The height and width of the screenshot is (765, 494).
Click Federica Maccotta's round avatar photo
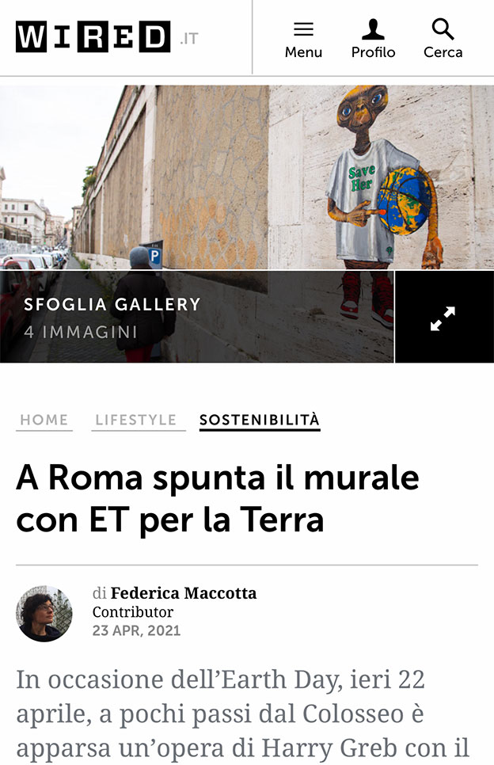pyautogui.click(x=44, y=613)
